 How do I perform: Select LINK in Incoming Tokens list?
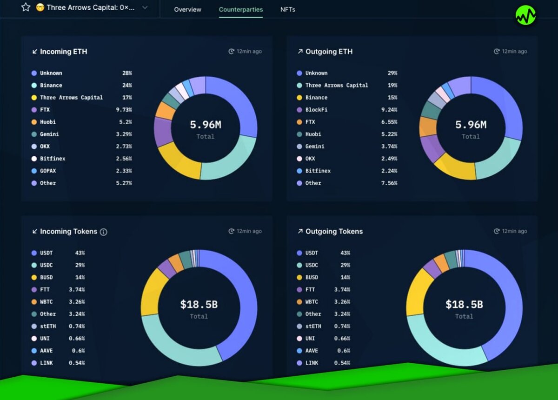tap(58, 363)
